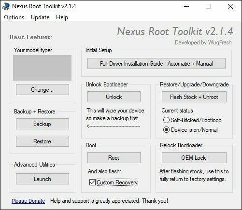The width and height of the screenshot is (242, 210).
Task: Click 'Help and support is greatly appreciated' text
Action: point(95,201)
